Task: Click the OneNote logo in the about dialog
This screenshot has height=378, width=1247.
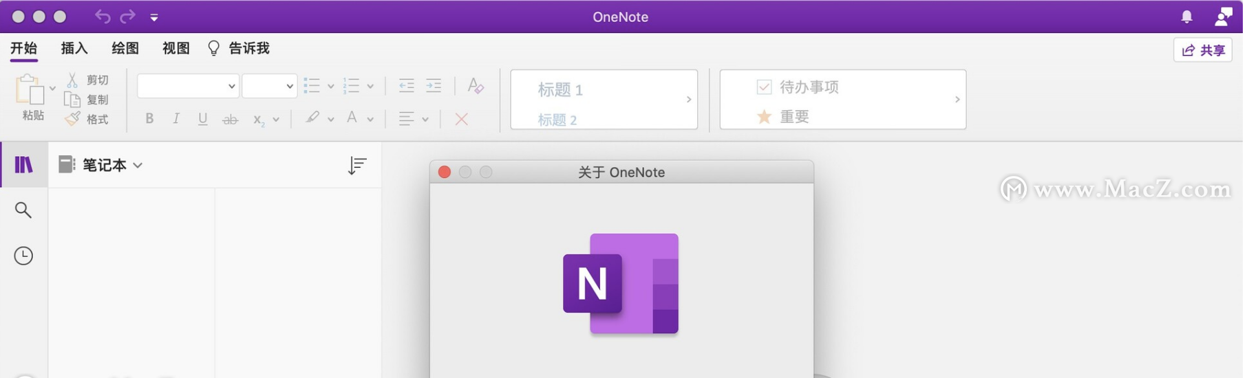Action: click(x=621, y=284)
